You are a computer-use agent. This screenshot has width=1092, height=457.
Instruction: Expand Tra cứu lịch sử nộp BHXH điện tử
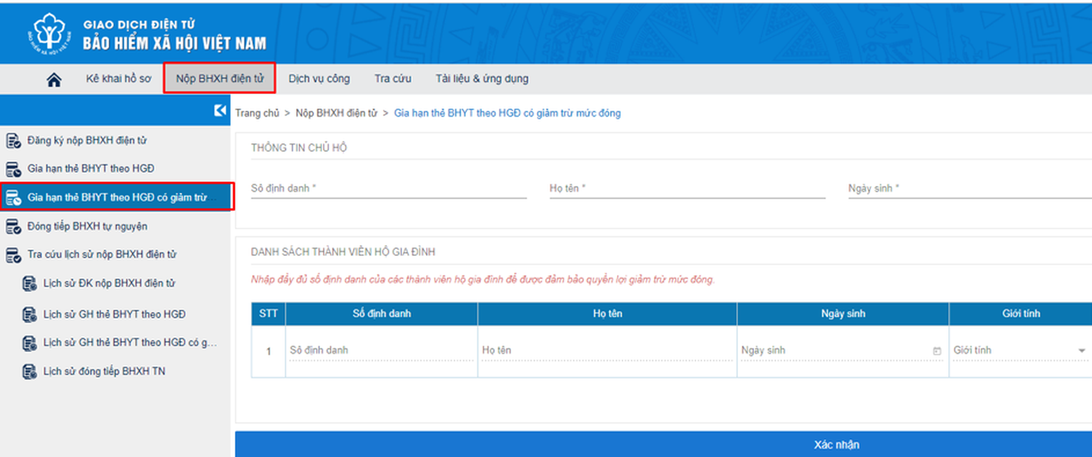coord(102,254)
